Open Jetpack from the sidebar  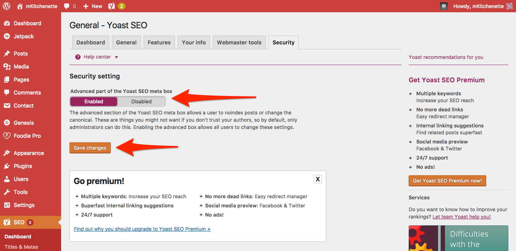tap(24, 36)
